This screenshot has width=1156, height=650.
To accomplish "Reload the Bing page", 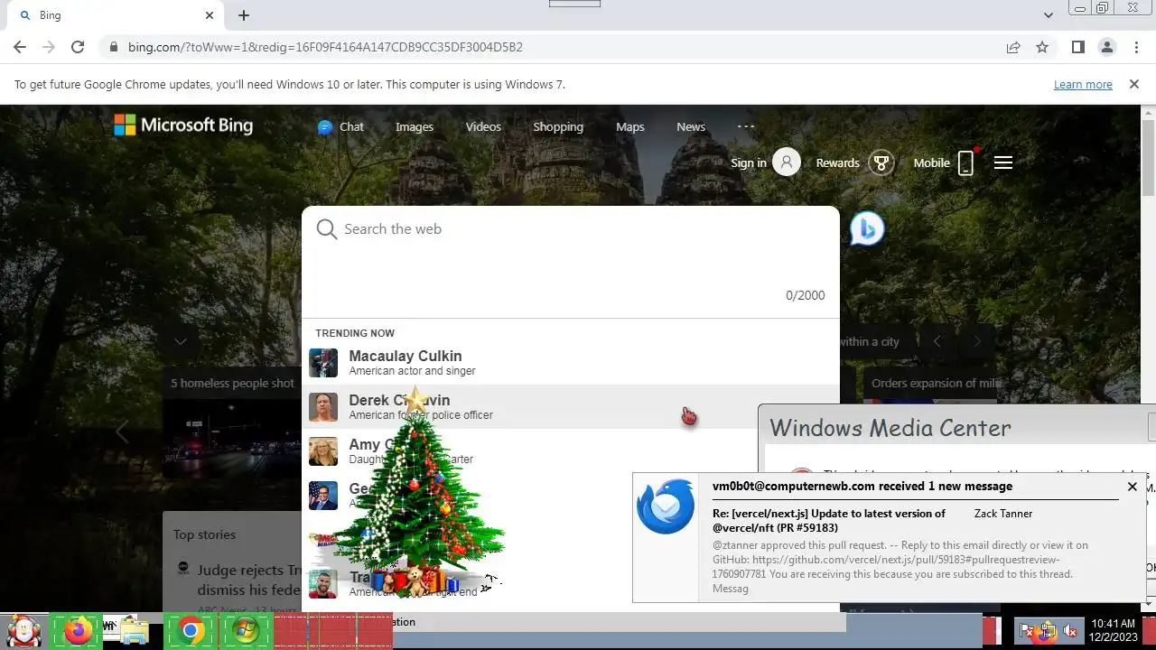I will [78, 47].
